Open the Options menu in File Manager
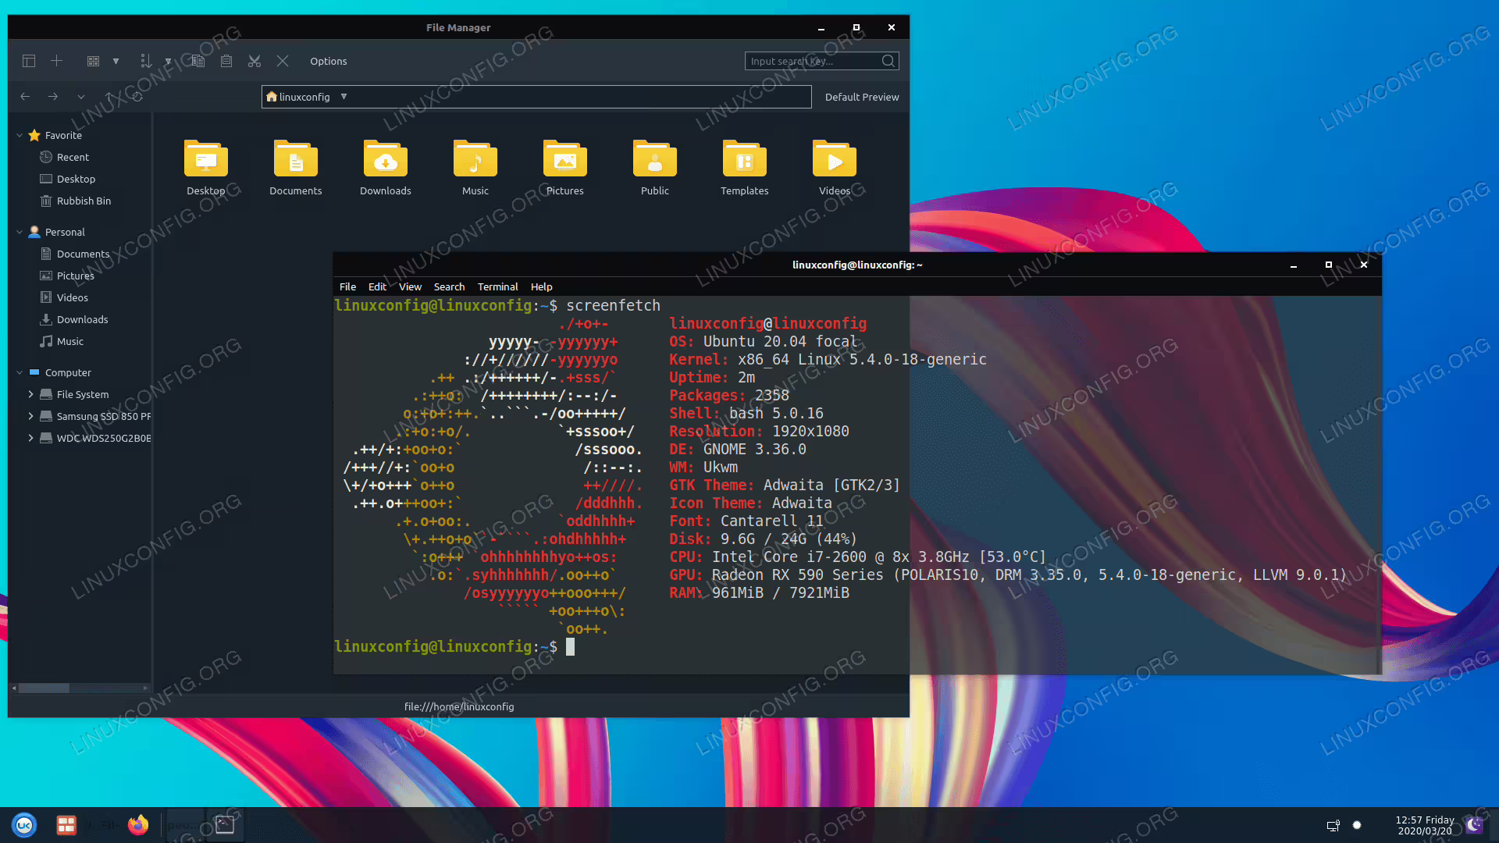Image resolution: width=1499 pixels, height=843 pixels. [x=328, y=61]
